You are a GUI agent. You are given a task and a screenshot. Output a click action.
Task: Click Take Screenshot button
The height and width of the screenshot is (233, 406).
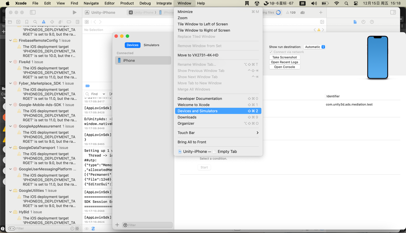pos(285,57)
